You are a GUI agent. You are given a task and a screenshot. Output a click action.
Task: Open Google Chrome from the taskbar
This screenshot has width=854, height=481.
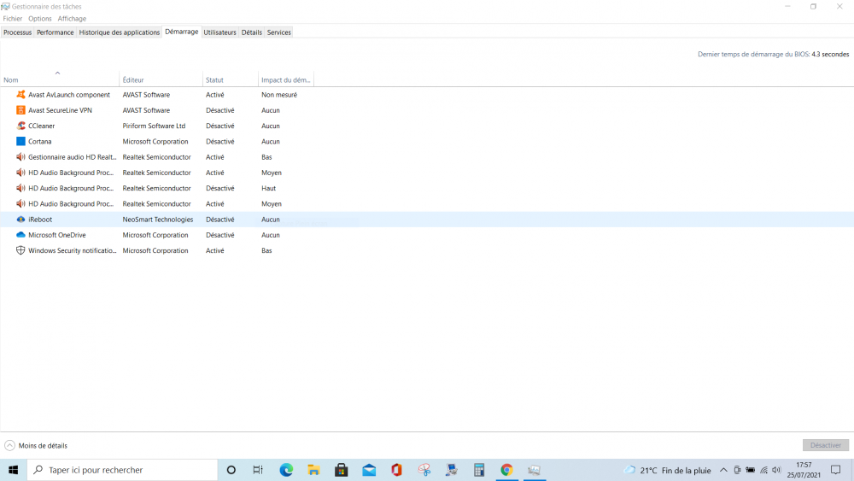click(x=506, y=470)
